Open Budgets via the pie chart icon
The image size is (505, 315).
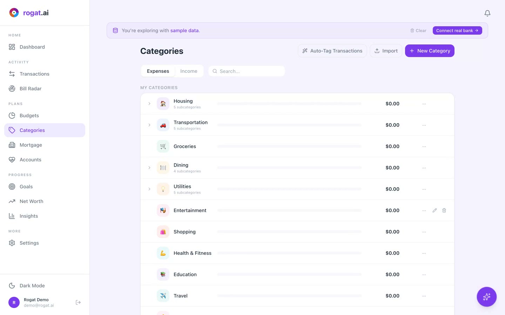12,115
